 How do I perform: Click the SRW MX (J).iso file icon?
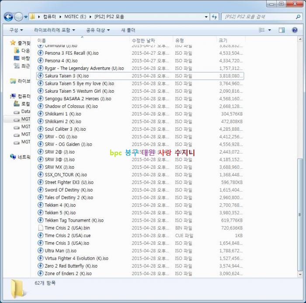click(x=40, y=167)
